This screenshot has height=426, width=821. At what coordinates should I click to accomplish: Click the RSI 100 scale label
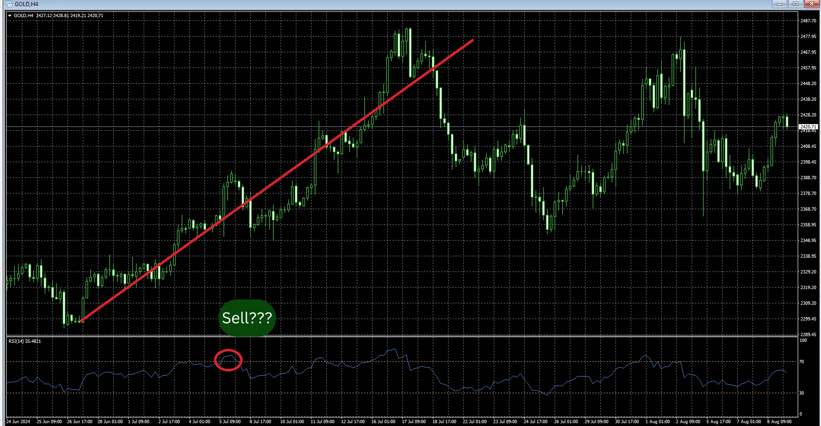pos(803,340)
